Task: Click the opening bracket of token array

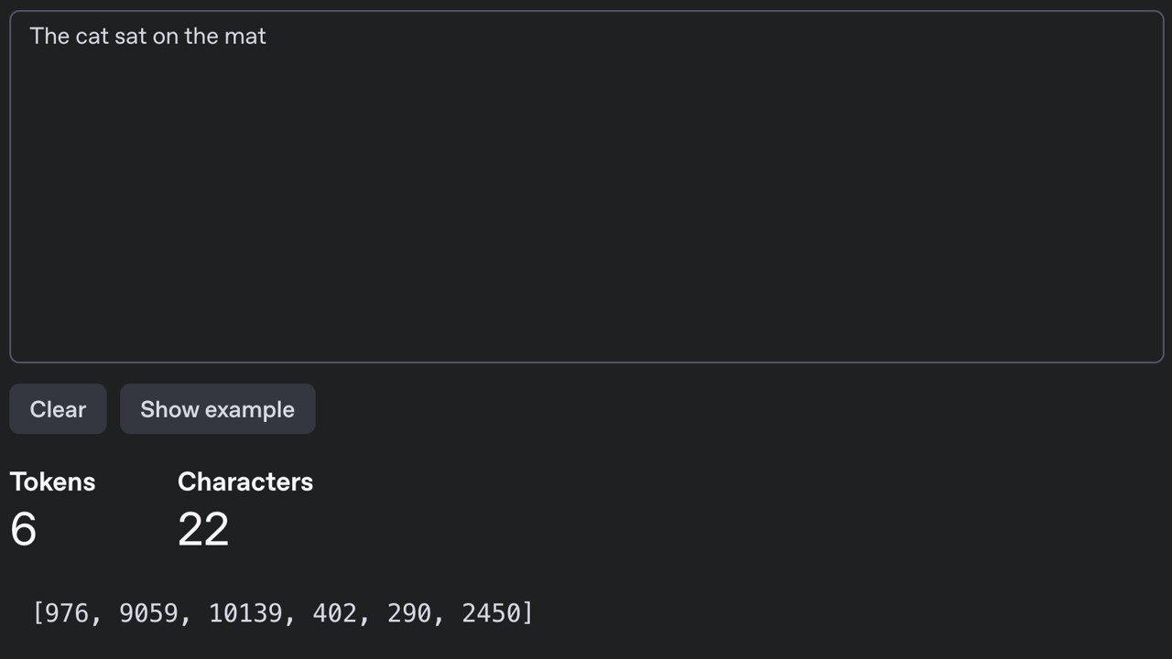Action: click(38, 613)
